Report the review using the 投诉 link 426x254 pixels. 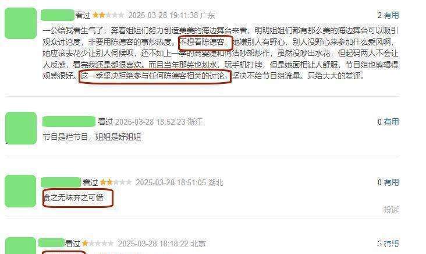tap(391, 210)
